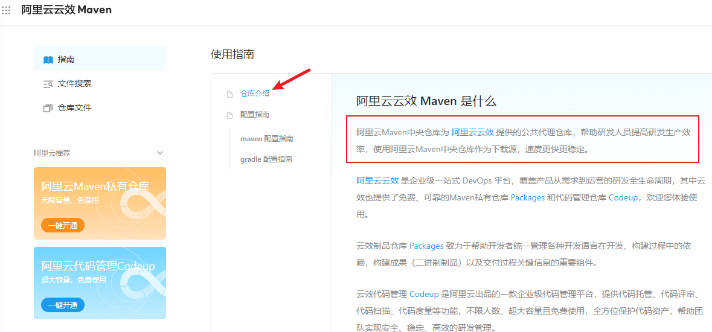Follow 阿里云云效 link starting the second paragraph
This screenshot has width=712, height=332.
[377, 180]
